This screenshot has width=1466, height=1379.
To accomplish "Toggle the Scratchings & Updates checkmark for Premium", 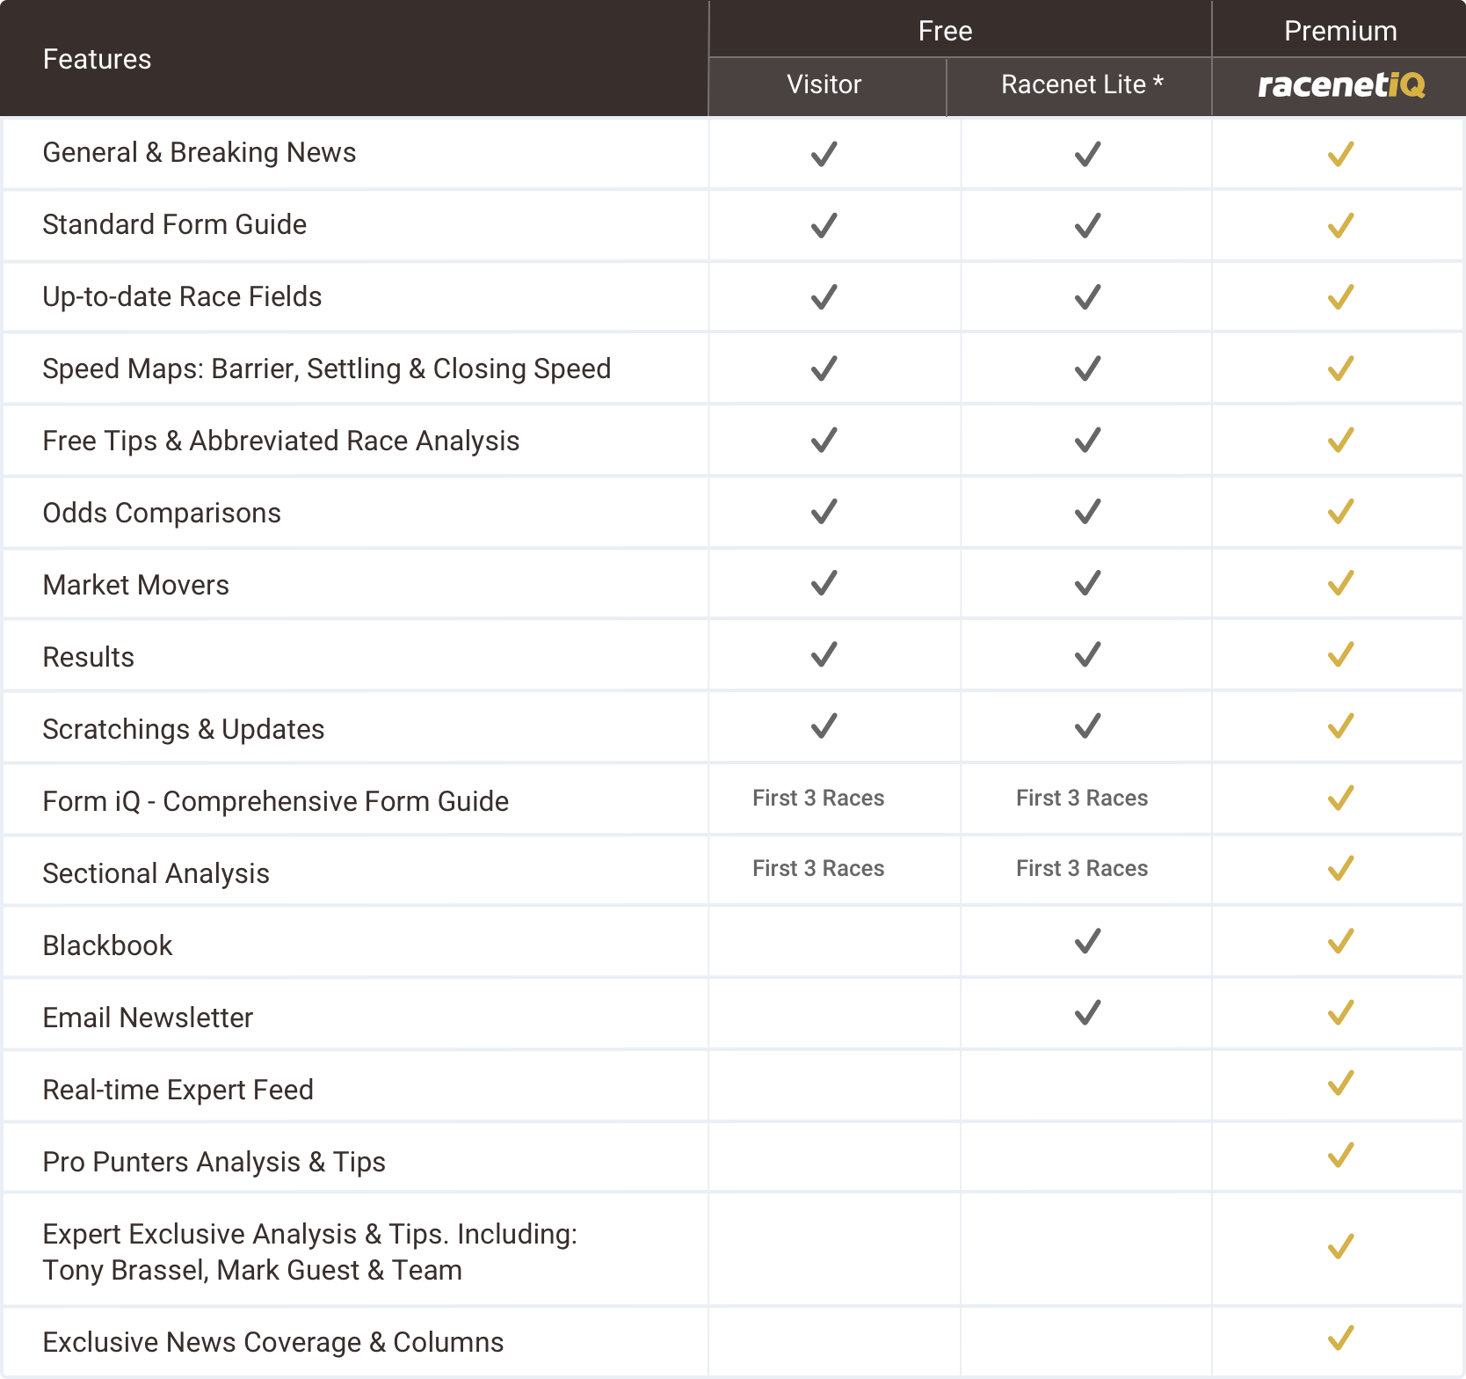I will [1339, 726].
